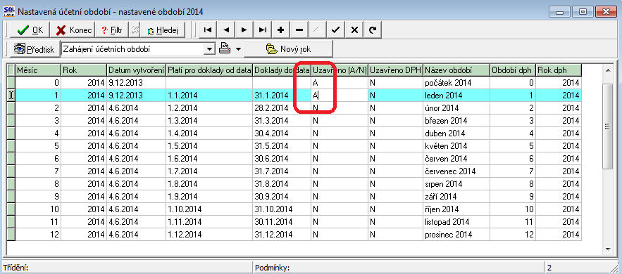Click the date cell 1.10.2014
Viewport: 622px width, 274px height.
coord(209,209)
